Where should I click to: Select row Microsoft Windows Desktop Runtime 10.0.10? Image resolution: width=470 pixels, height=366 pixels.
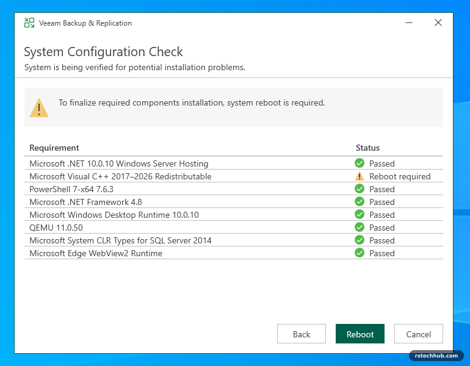234,215
